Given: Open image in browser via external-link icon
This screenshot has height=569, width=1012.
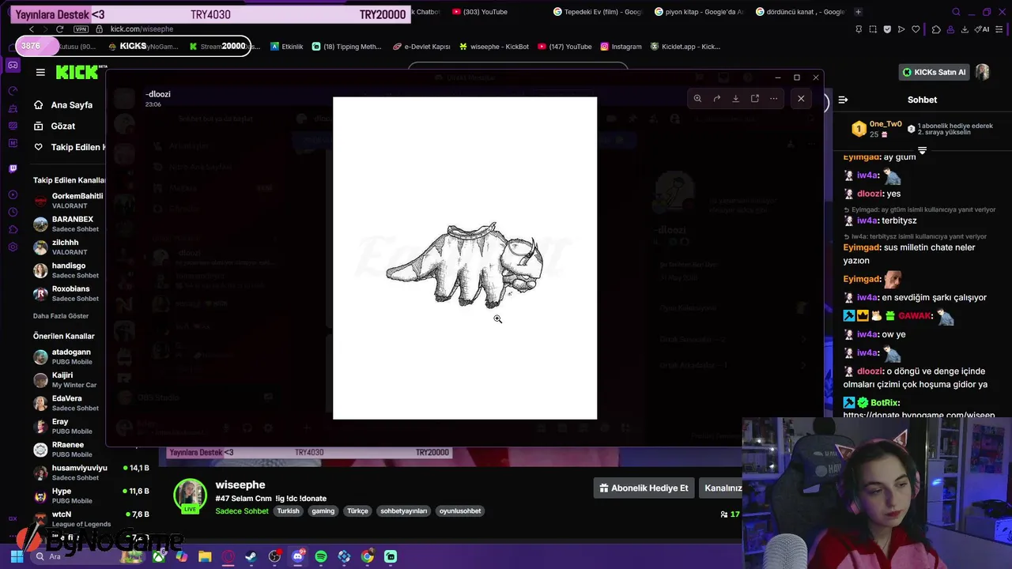Looking at the screenshot, I should [x=755, y=99].
